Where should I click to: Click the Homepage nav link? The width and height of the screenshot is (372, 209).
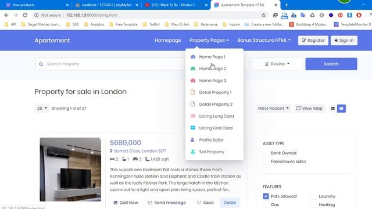tap(168, 40)
